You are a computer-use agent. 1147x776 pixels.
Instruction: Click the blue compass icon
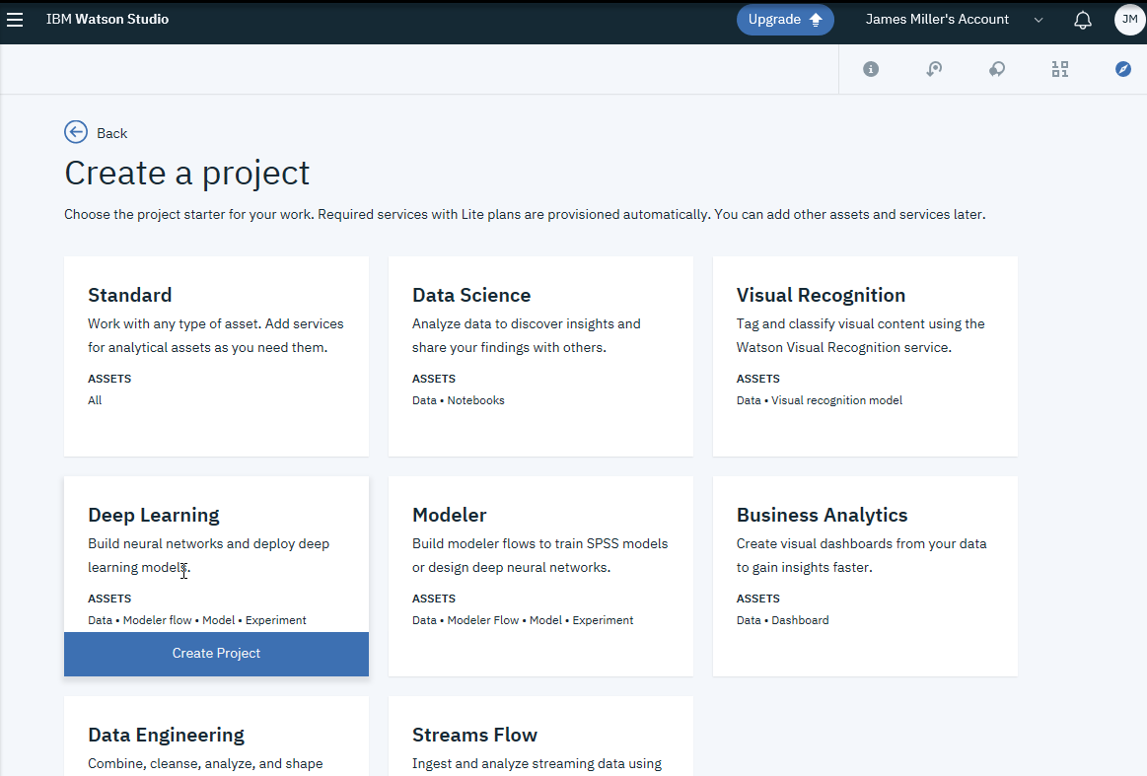[x=1123, y=69]
